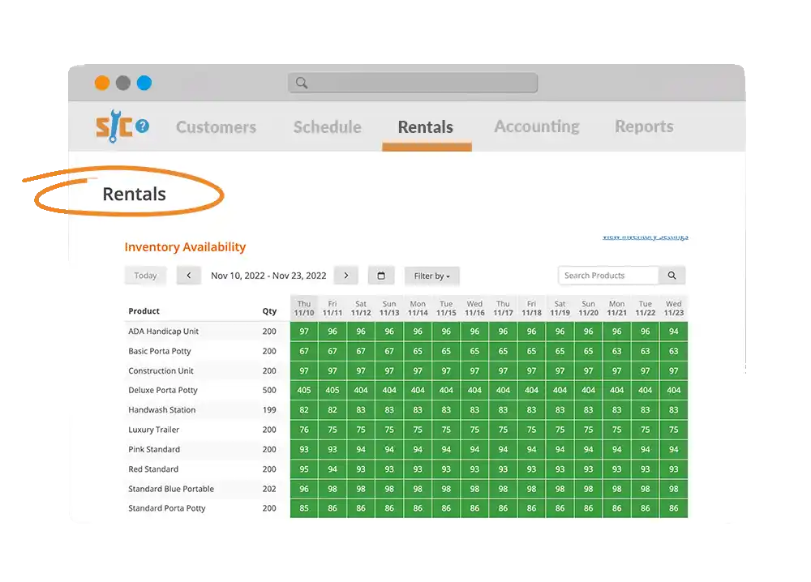Click the Nov 10, 2022 - Nov 23, 2022 range
Image resolution: width=811 pixels, height=582 pixels.
(x=268, y=276)
